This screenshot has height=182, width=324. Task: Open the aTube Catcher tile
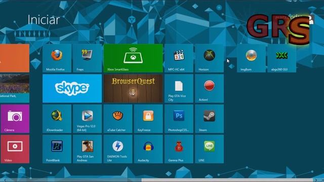pos(118,119)
